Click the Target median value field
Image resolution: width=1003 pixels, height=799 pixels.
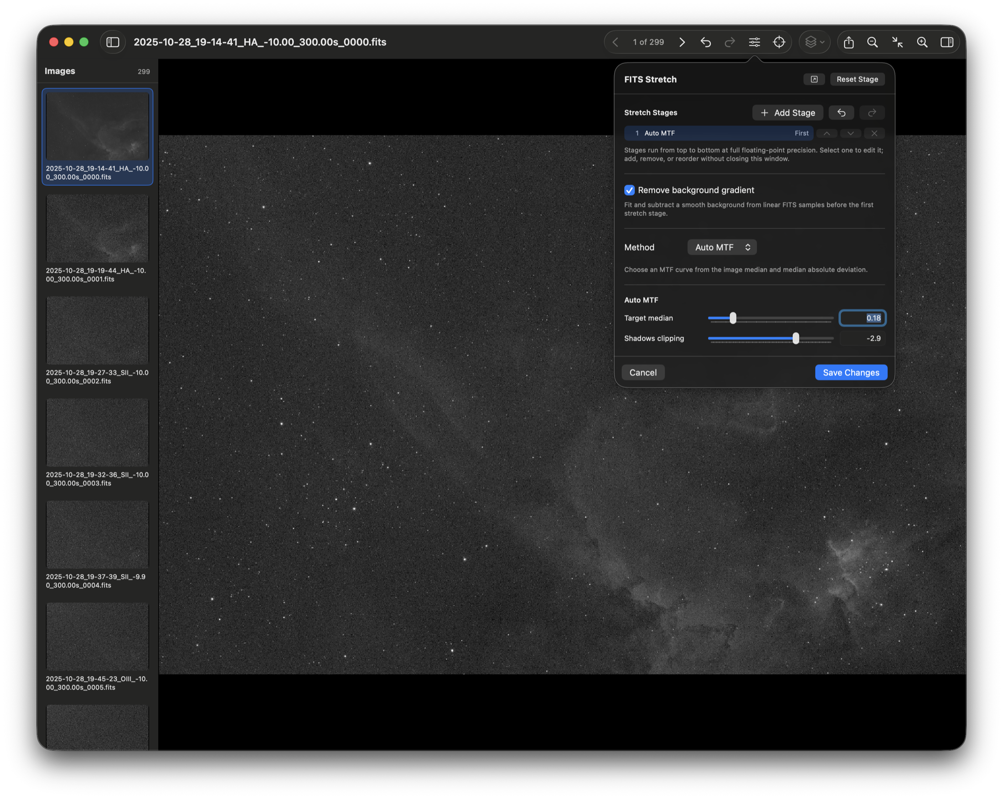pos(863,318)
